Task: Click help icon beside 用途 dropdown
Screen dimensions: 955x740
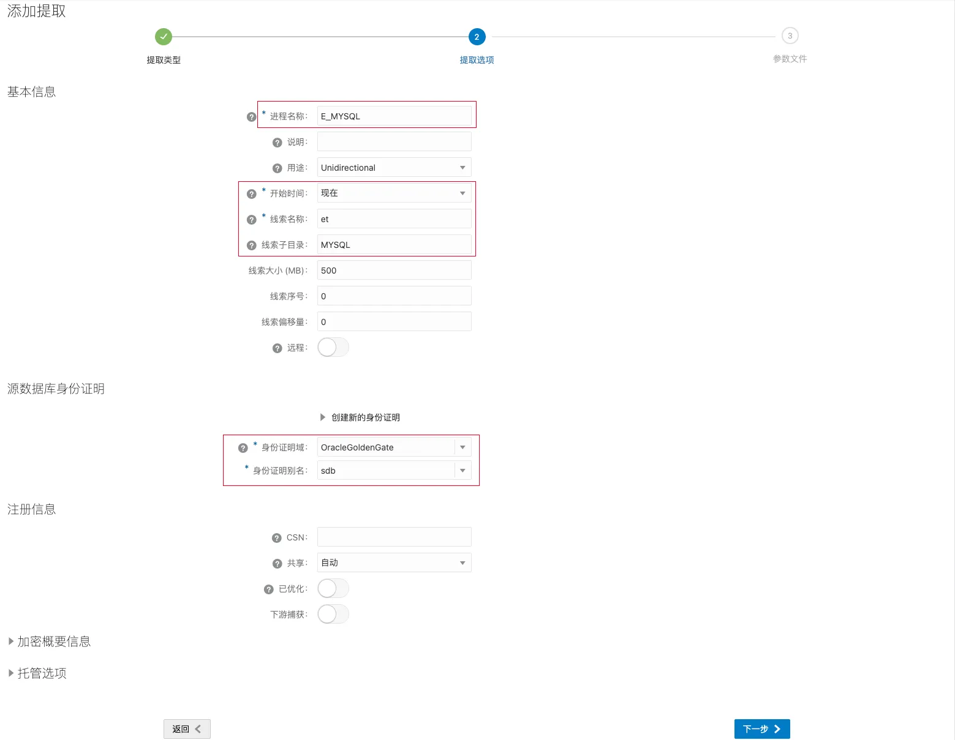Action: (276, 168)
